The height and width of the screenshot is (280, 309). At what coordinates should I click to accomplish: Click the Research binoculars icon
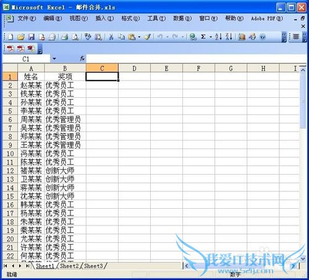[98, 37]
